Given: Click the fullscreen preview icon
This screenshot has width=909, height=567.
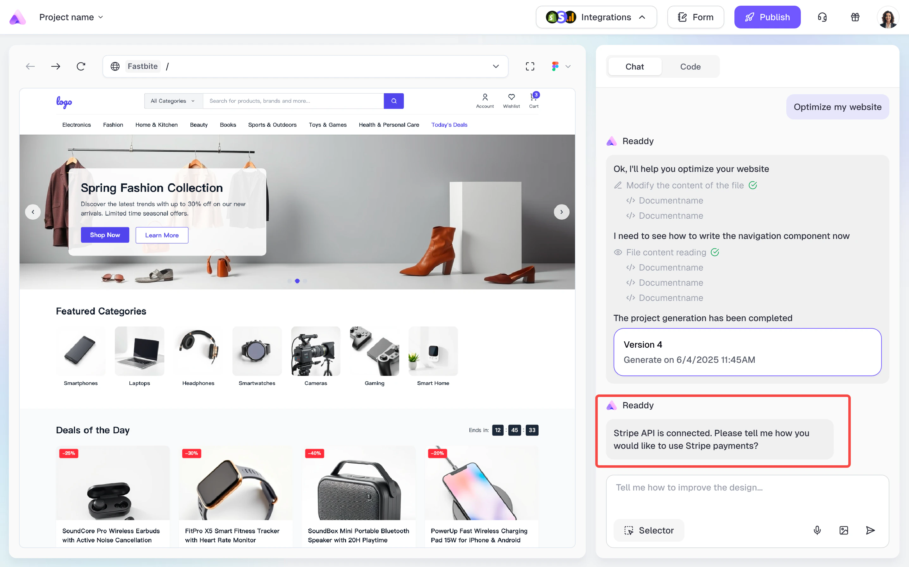Looking at the screenshot, I should 530,66.
